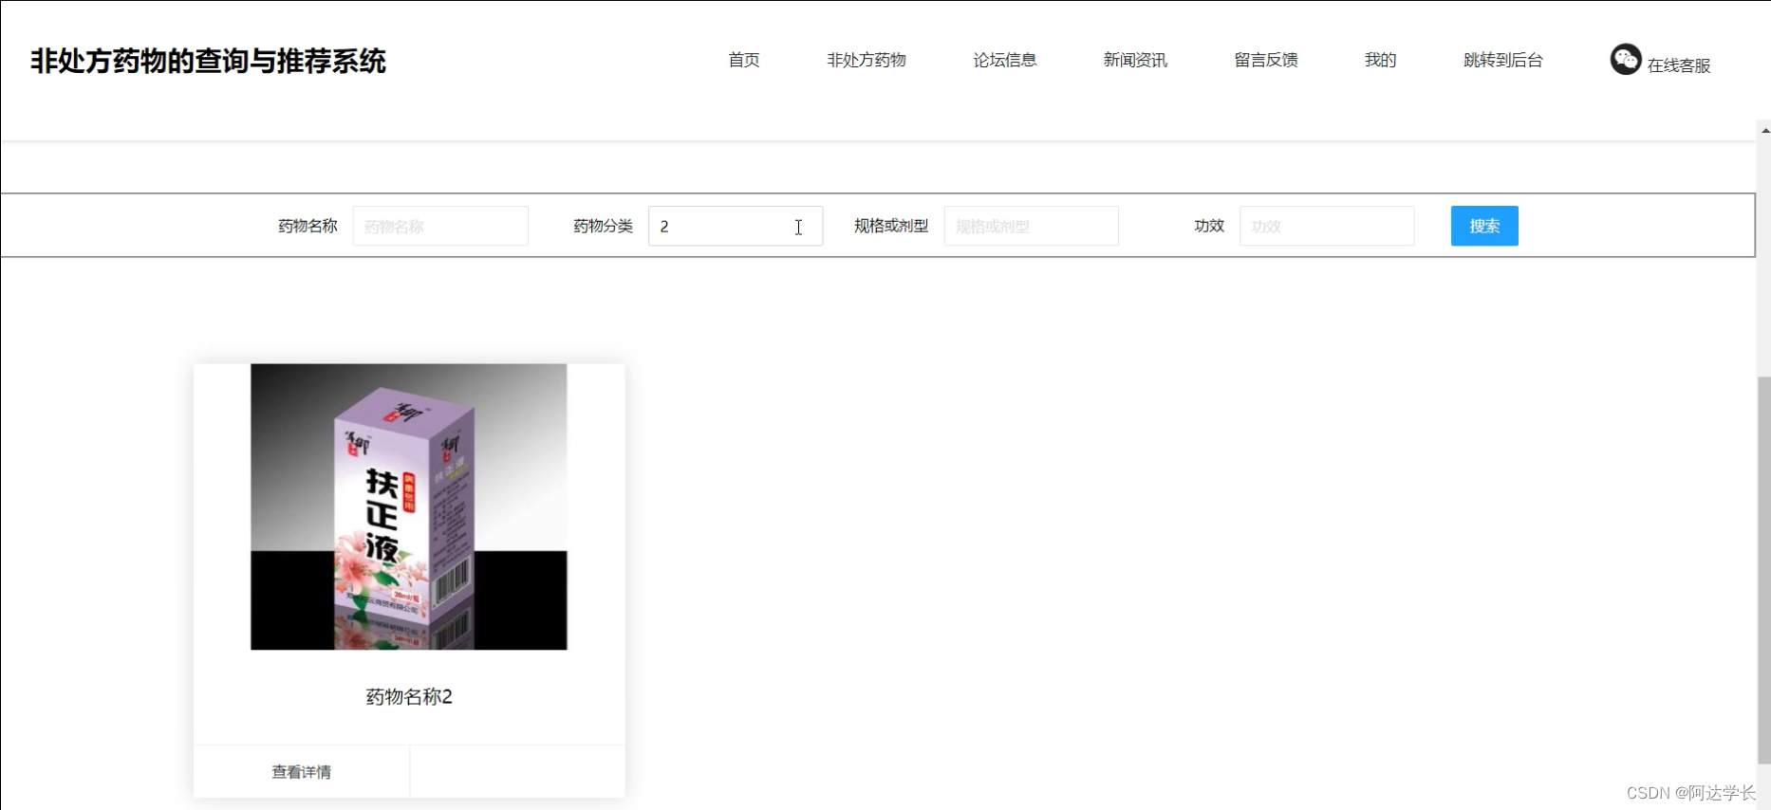Click the 规格或剂型 field label
The height and width of the screenshot is (810, 1771).
pos(891,226)
